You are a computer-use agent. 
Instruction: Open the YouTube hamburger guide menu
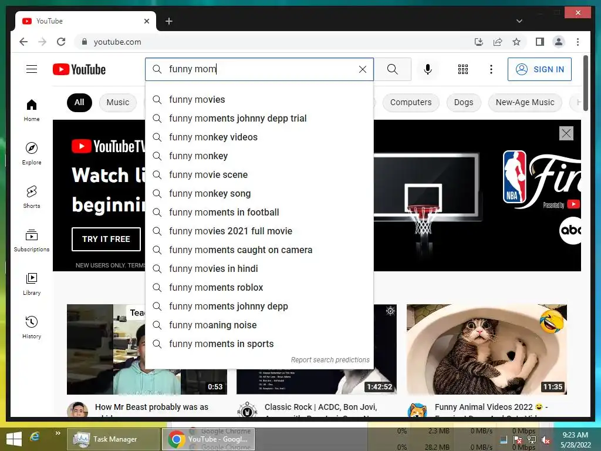(x=32, y=69)
